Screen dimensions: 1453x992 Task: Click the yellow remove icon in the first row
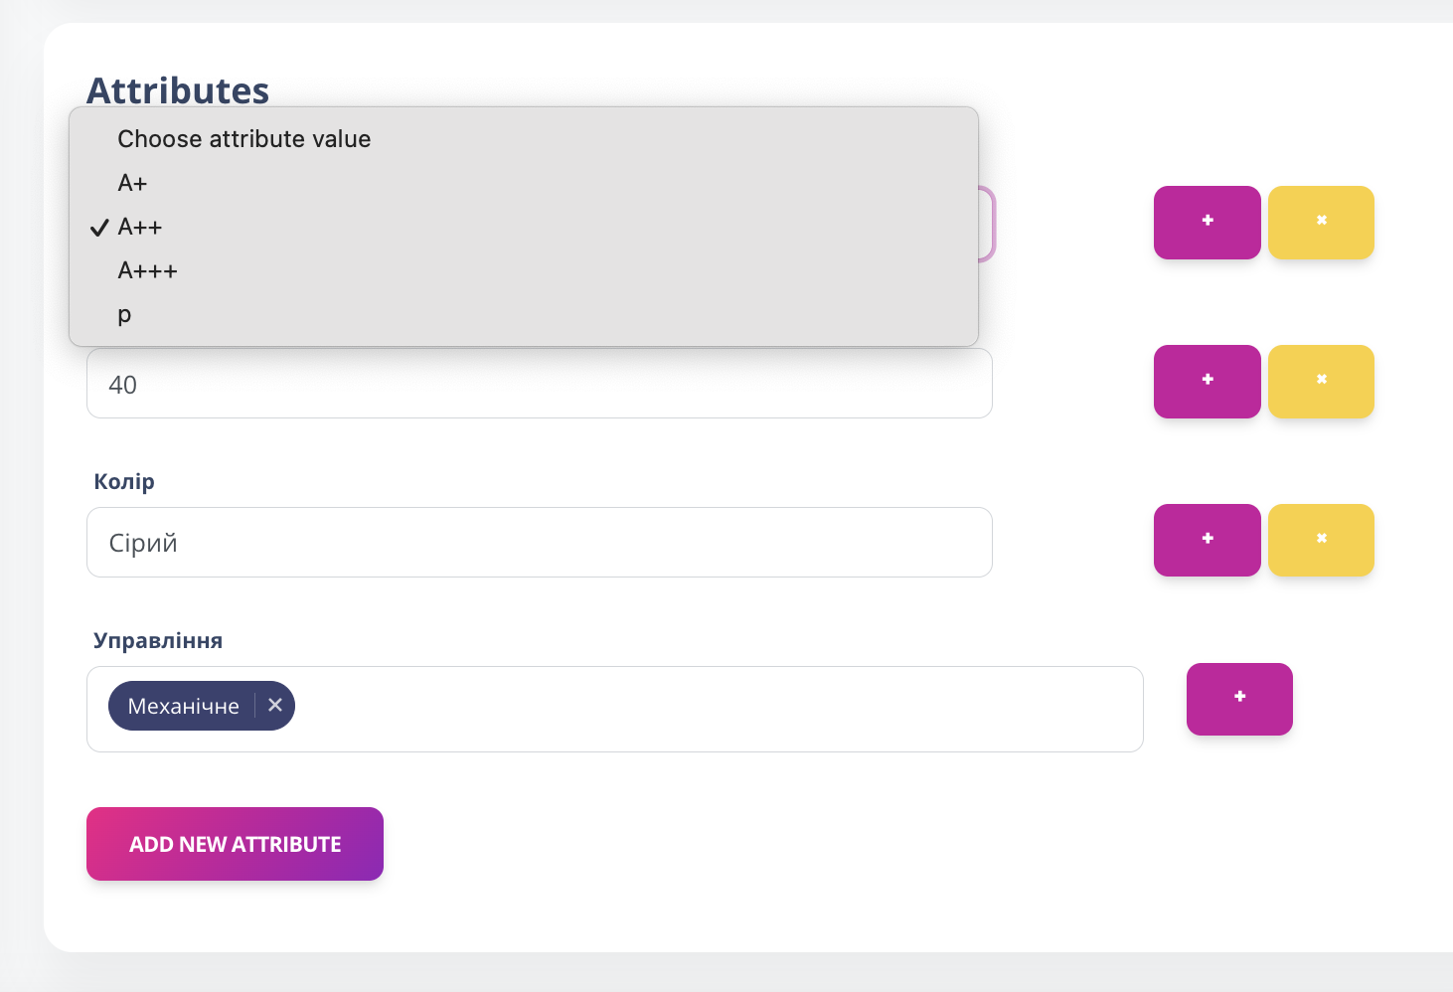[x=1321, y=222]
